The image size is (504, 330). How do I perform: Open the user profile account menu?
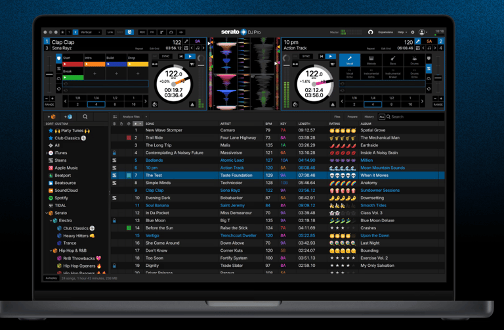(423, 32)
